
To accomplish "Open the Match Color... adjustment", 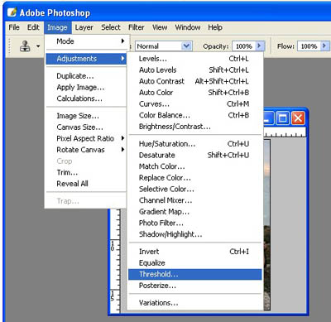I will tap(195, 166).
